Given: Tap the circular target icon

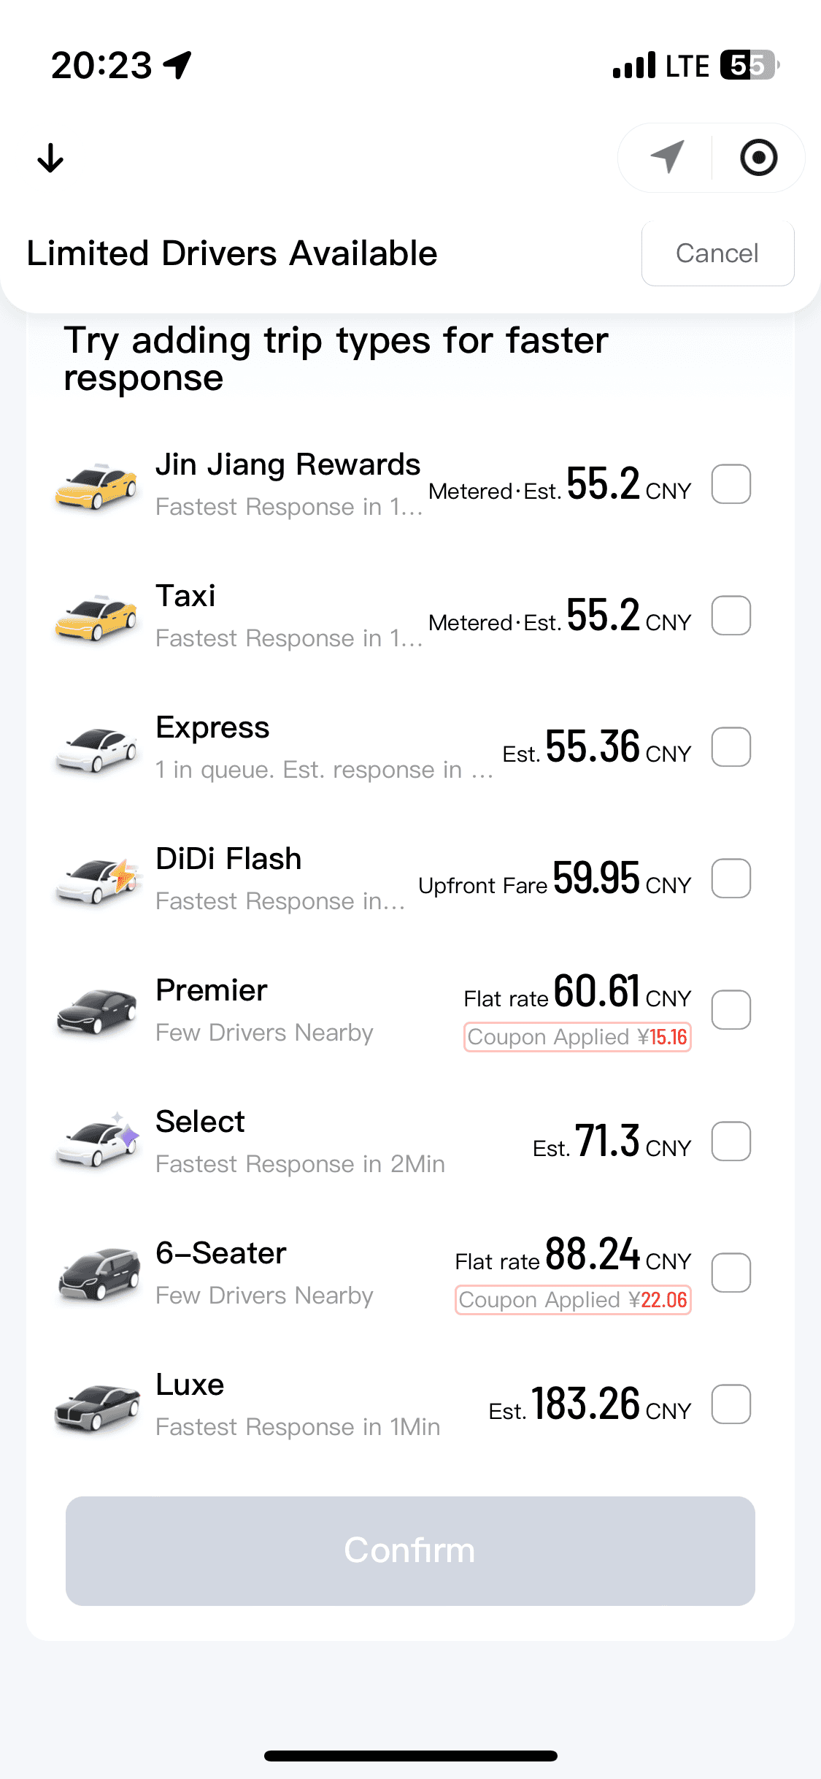Looking at the screenshot, I should pyautogui.click(x=758, y=158).
